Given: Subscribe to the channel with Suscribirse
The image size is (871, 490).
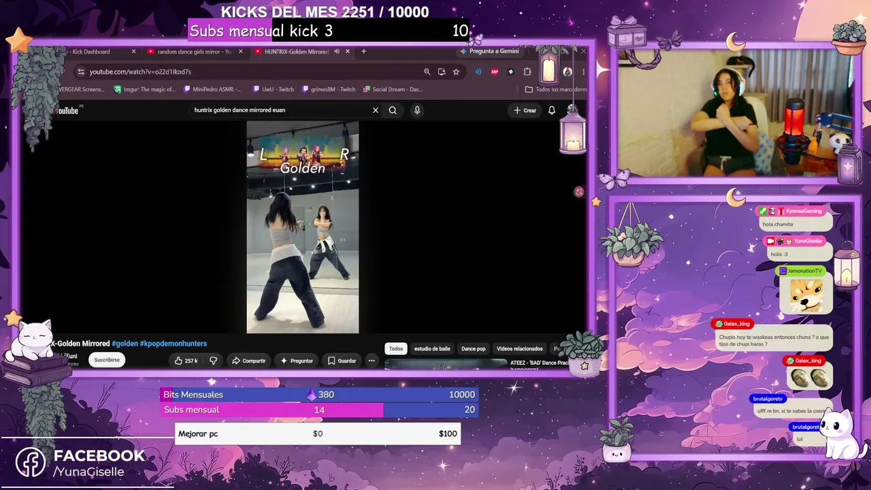Looking at the screenshot, I should click(x=107, y=360).
